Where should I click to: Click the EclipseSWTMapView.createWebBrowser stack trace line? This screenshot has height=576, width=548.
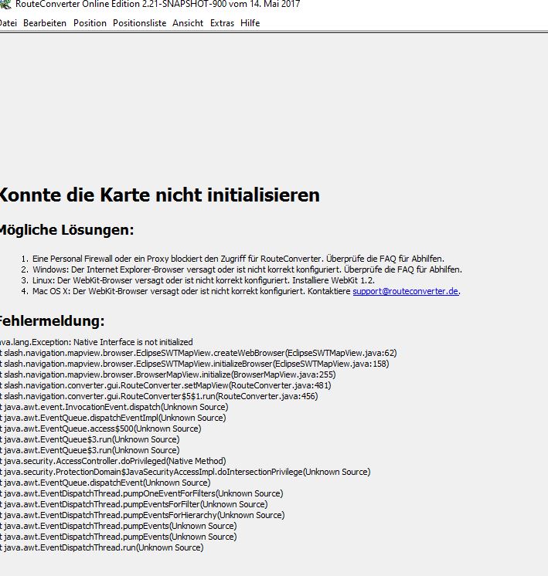tap(198, 352)
